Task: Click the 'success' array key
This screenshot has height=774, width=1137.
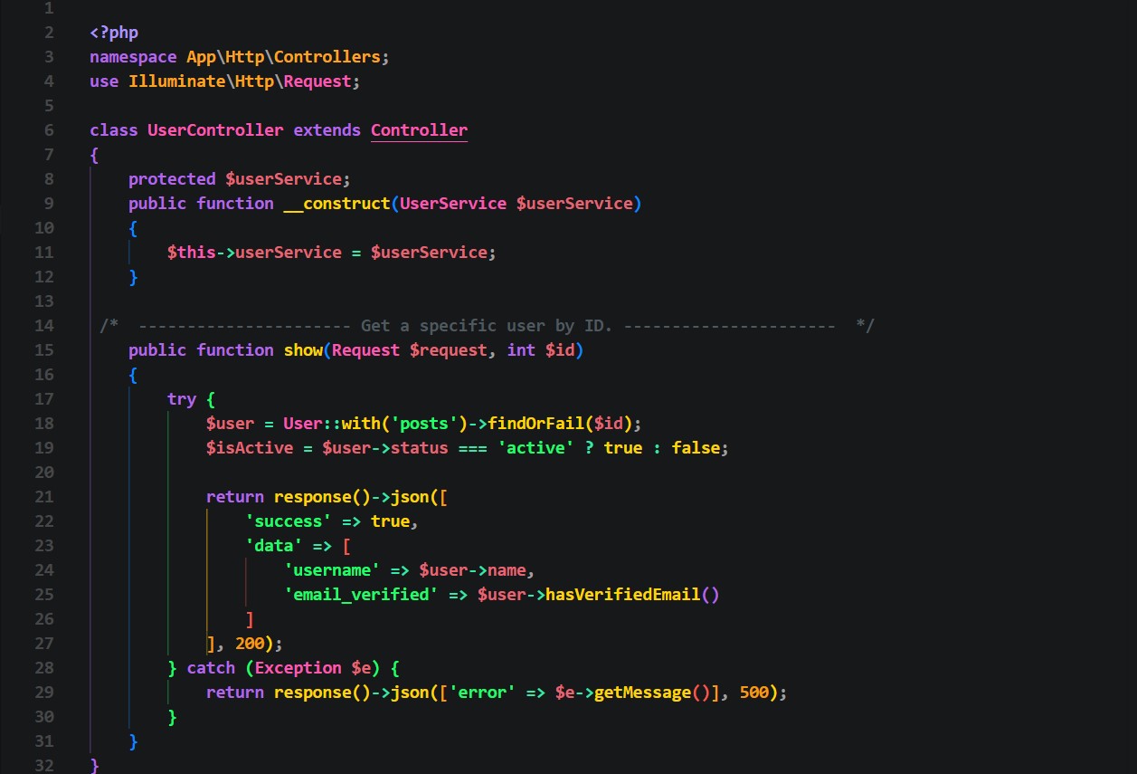Action: [x=289, y=521]
